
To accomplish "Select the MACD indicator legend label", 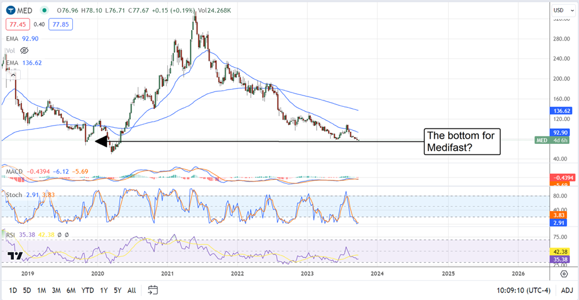I will click(x=14, y=171).
